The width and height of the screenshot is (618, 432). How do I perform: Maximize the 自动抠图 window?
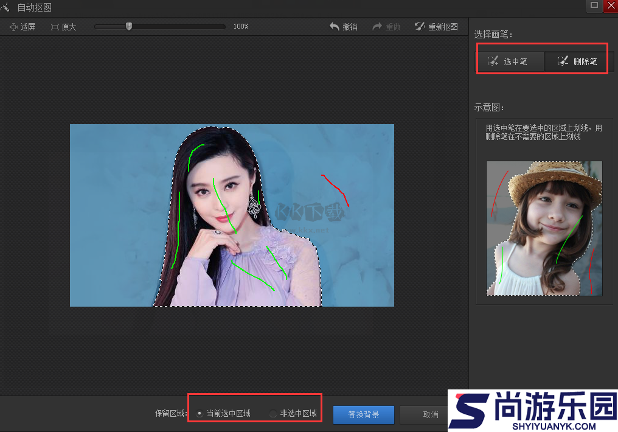click(594, 5)
